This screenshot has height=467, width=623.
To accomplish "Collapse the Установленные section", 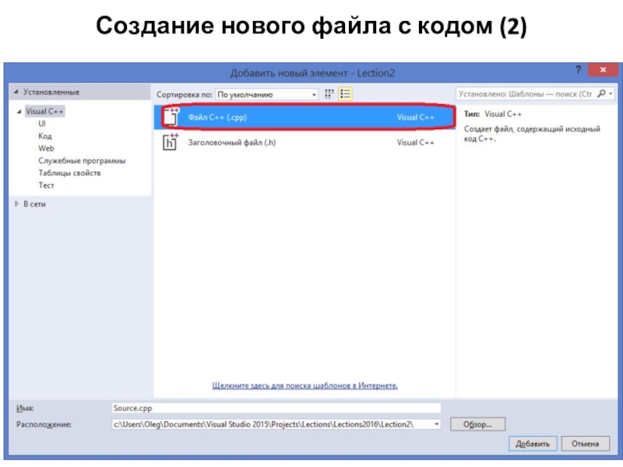I will point(16,92).
